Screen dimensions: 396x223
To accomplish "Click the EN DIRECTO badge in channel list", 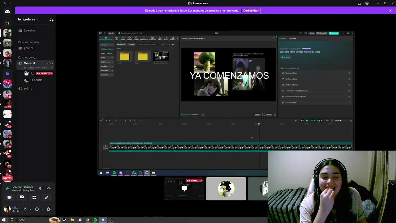I will tap(44, 73).
